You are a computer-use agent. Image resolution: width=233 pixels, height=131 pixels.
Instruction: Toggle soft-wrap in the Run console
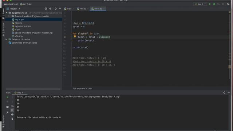coord(12,106)
